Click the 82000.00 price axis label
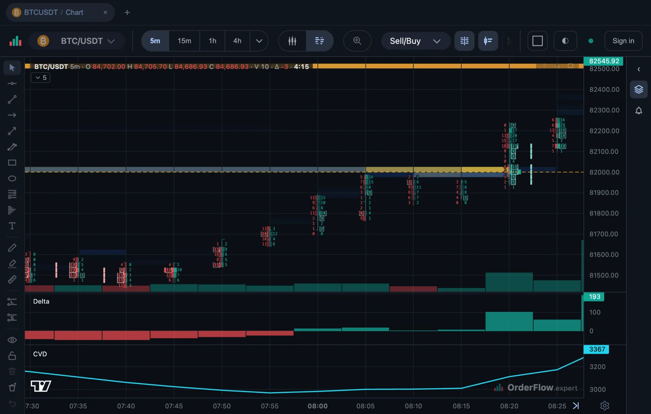651x414 pixels. [x=604, y=172]
